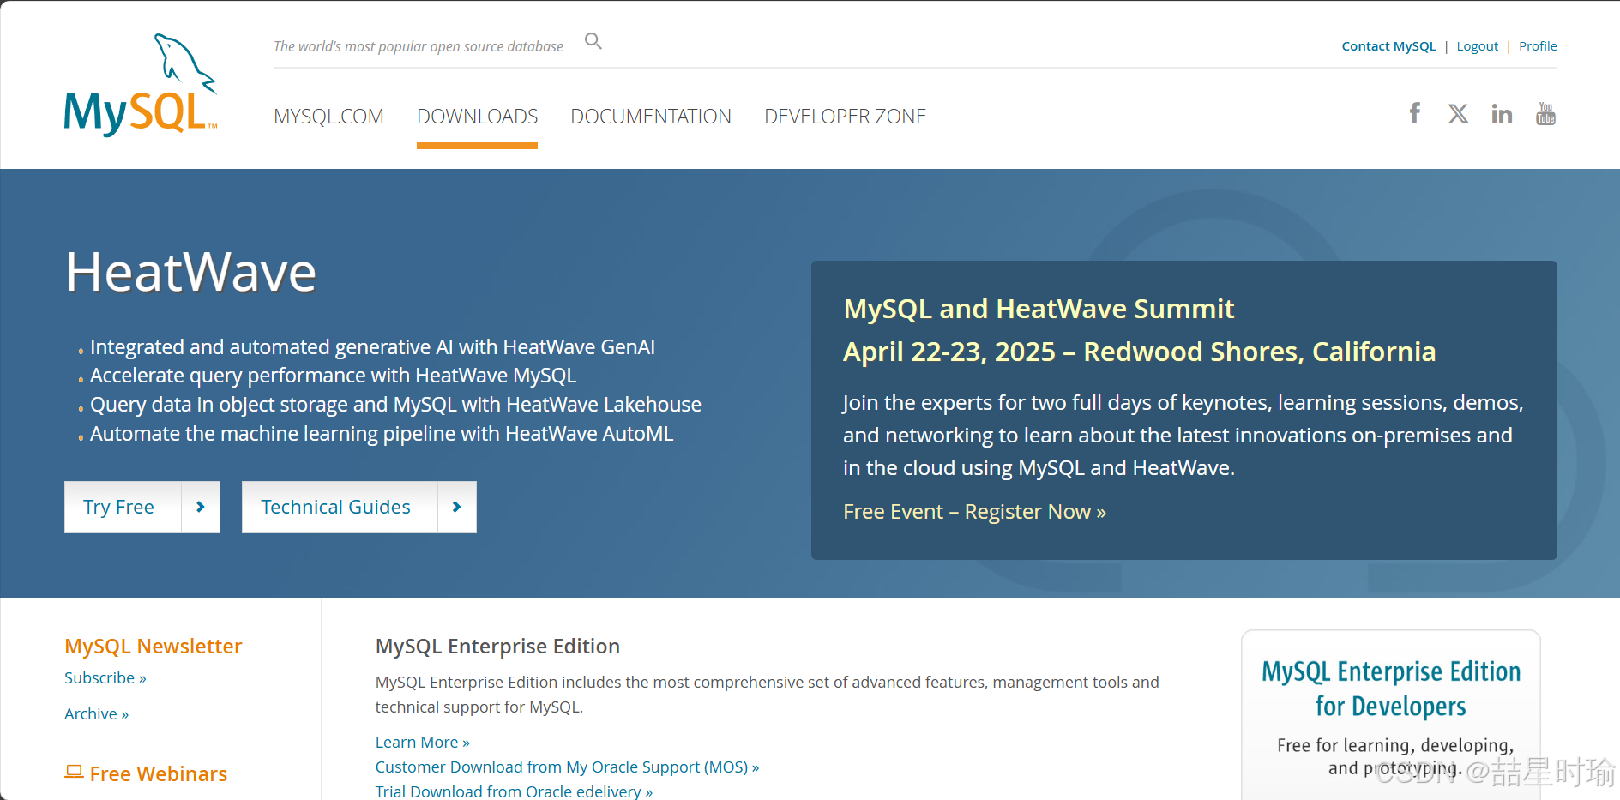
Task: Click Subscribe newsletter link
Action: (105, 678)
